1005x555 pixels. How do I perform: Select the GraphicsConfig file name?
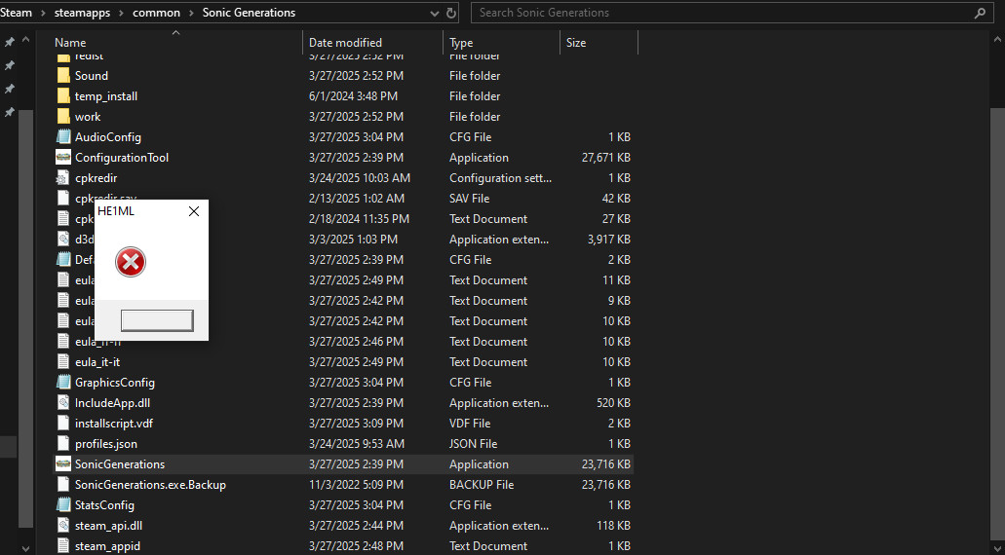115,382
